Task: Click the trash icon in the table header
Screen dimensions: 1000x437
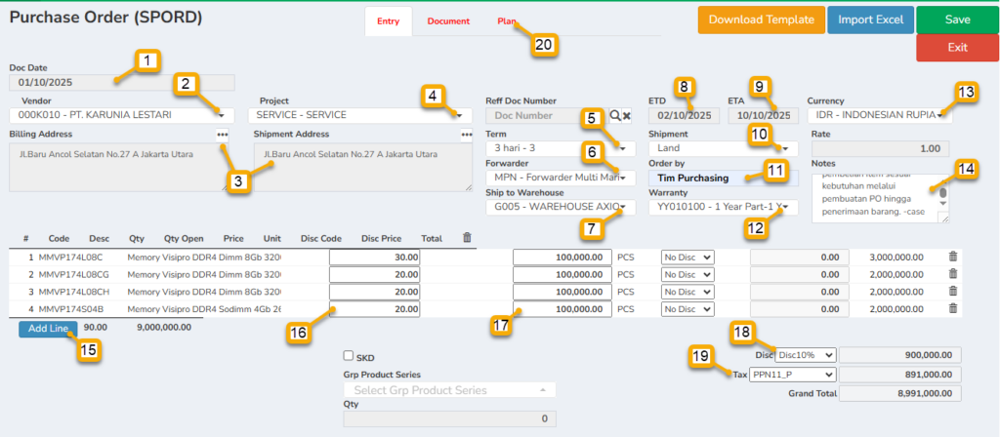Action: click(467, 237)
